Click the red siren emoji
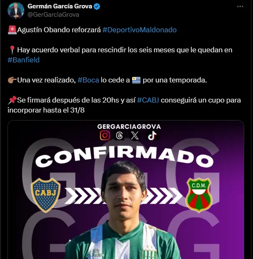This screenshot has width=253, height=259. coord(12,30)
